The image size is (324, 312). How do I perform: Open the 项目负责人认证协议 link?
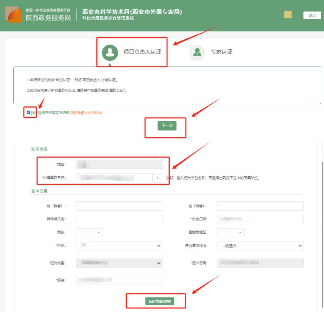pyautogui.click(x=86, y=113)
